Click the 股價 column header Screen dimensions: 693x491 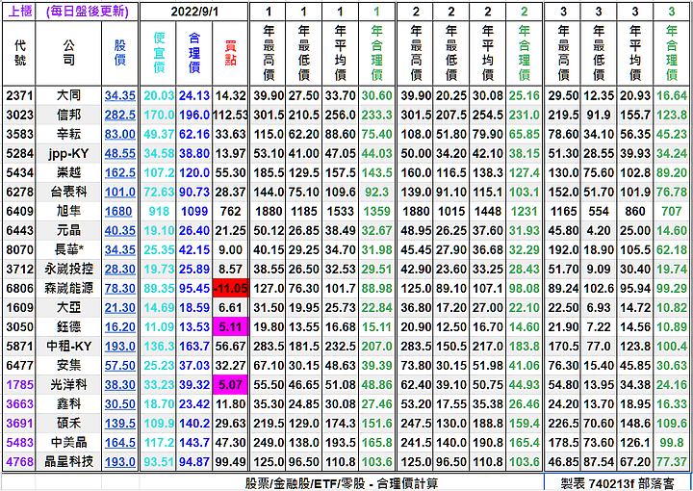tap(119, 53)
